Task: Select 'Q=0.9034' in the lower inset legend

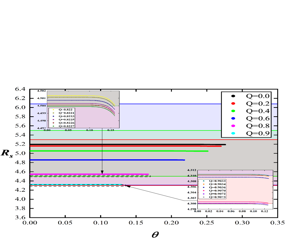Action: click(x=217, y=184)
